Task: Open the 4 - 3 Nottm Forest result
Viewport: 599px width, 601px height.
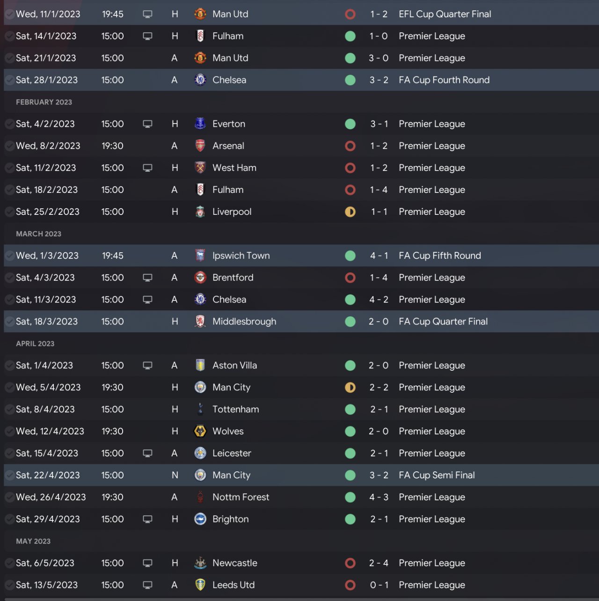Action: click(x=379, y=497)
